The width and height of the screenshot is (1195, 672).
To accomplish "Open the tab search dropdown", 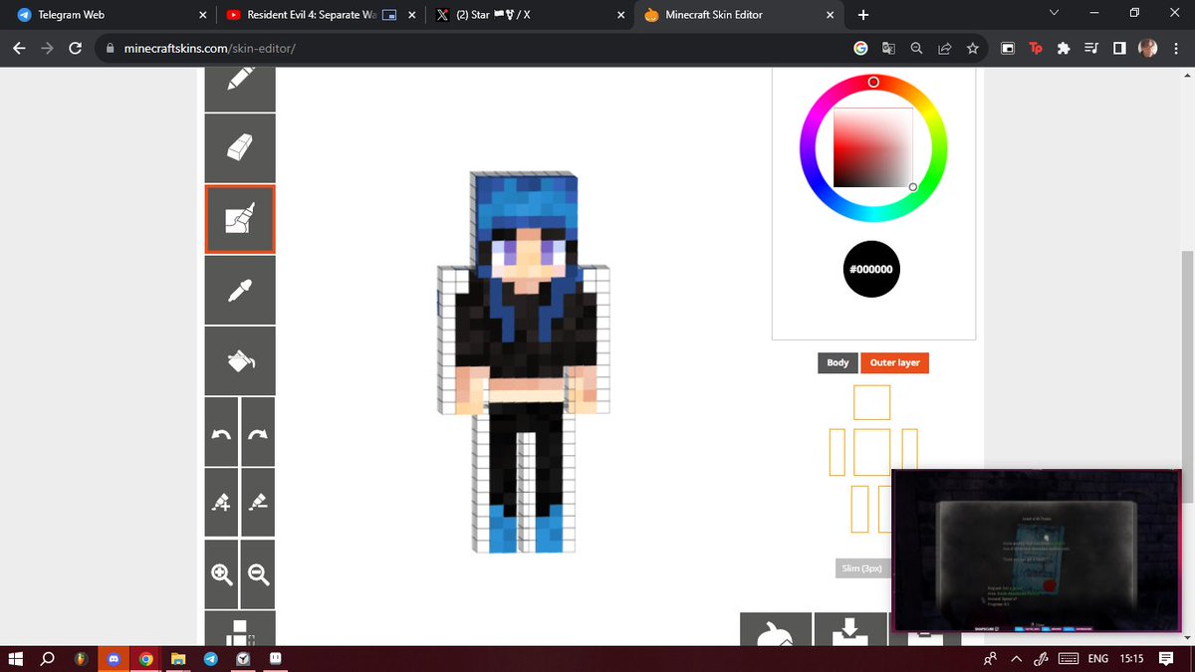I will [1054, 13].
